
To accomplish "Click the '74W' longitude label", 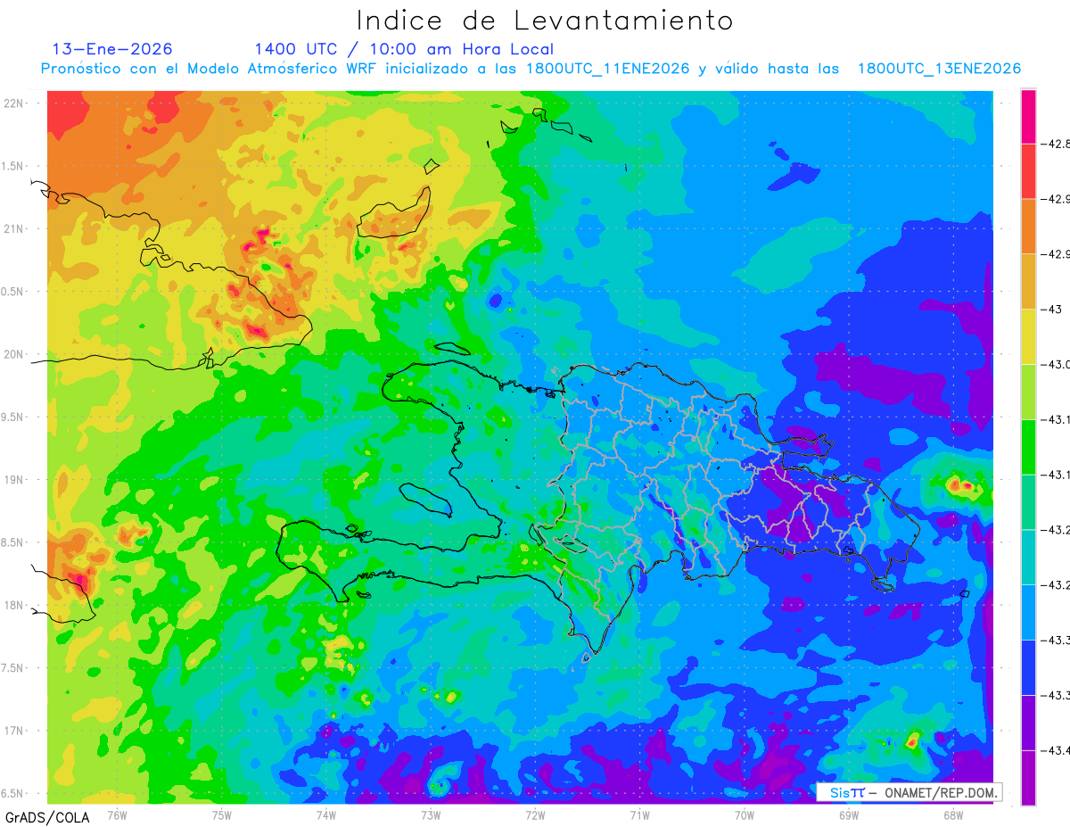I will (326, 815).
